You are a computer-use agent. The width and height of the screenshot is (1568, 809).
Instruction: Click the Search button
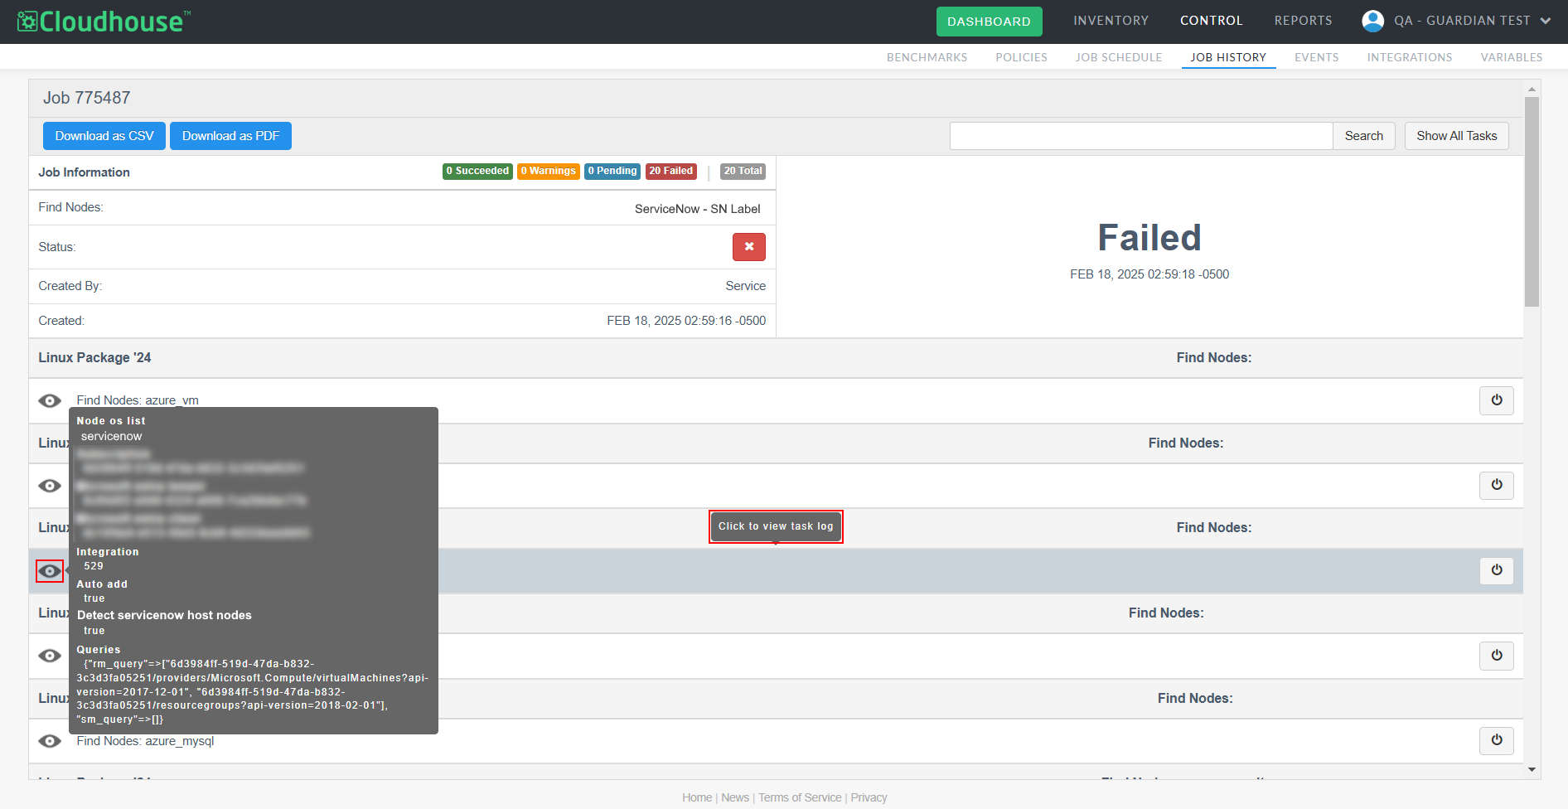1363,136
